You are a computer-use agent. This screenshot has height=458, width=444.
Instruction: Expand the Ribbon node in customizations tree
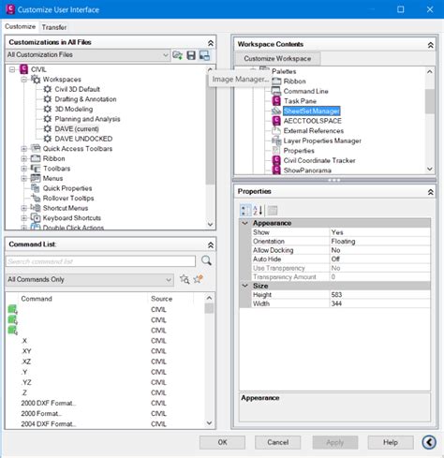pyautogui.click(x=24, y=158)
